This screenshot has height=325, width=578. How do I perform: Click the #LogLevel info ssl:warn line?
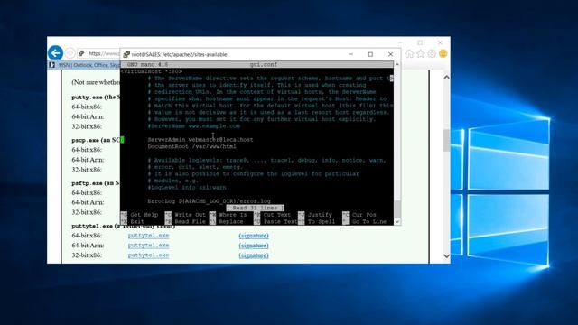[187, 188]
